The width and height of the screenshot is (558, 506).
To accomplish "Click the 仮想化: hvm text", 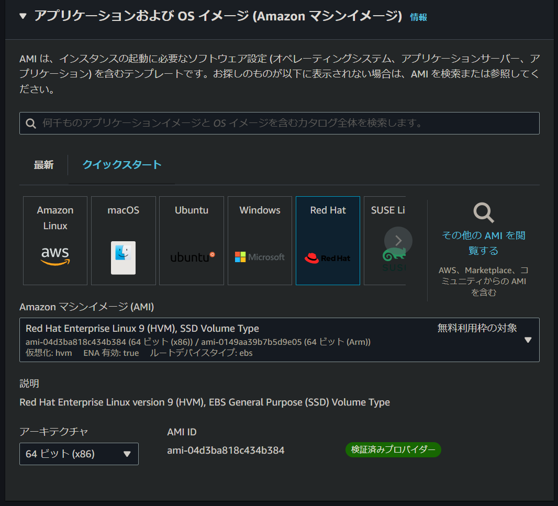I will tap(49, 353).
